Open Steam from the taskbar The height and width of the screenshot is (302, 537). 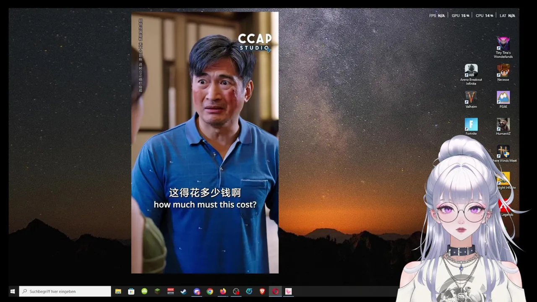(x=183, y=291)
